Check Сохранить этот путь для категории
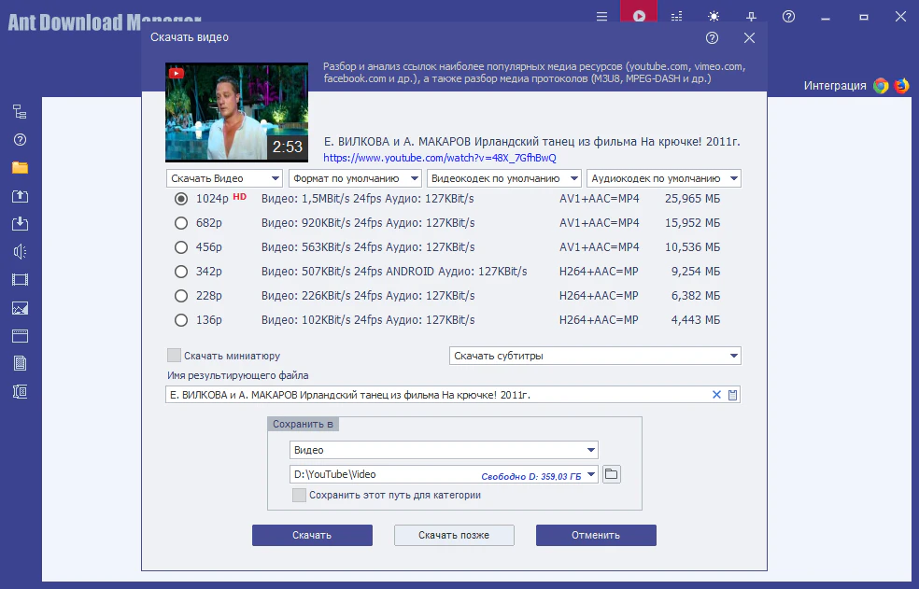The width and height of the screenshot is (919, 589). (x=299, y=496)
